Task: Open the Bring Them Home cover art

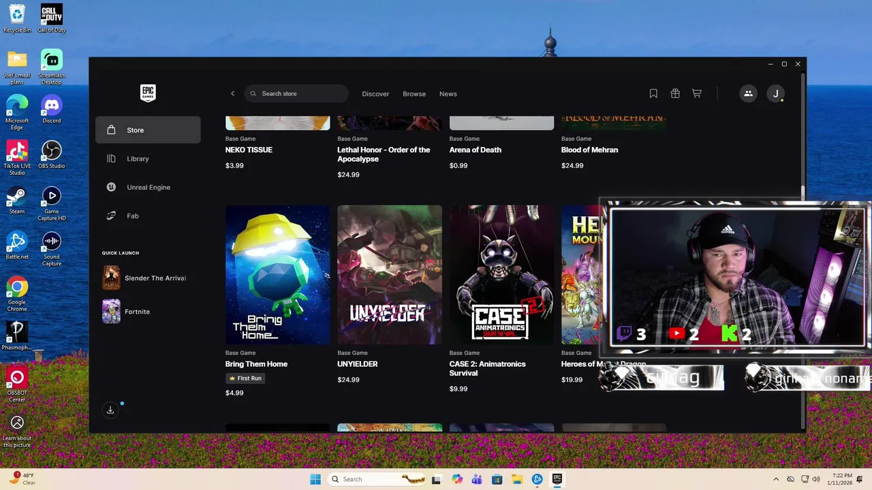Action: pos(278,275)
